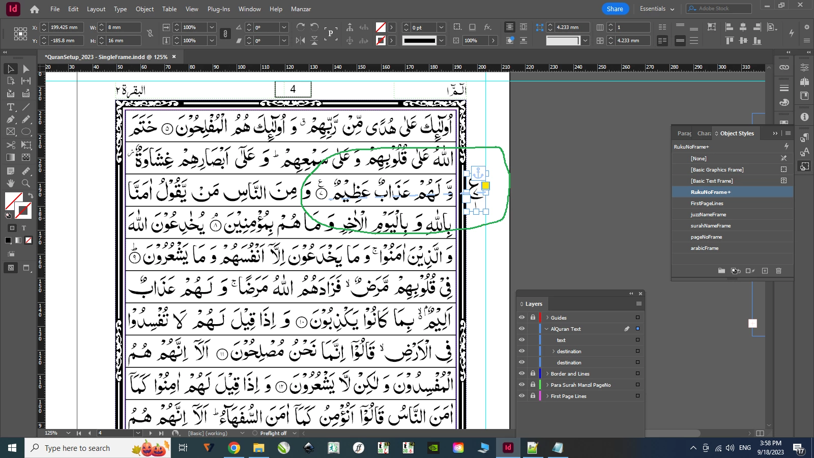
Task: Select the Hand tool
Action: tap(11, 183)
